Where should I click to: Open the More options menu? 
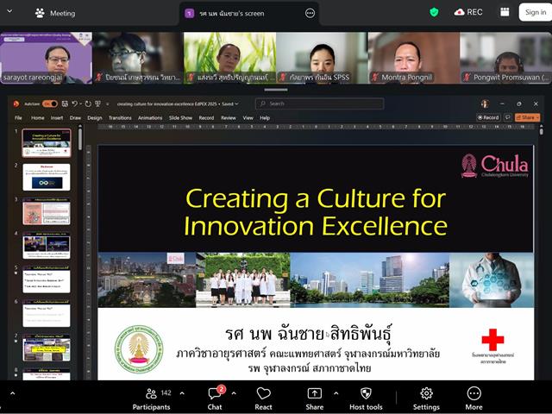click(x=474, y=399)
